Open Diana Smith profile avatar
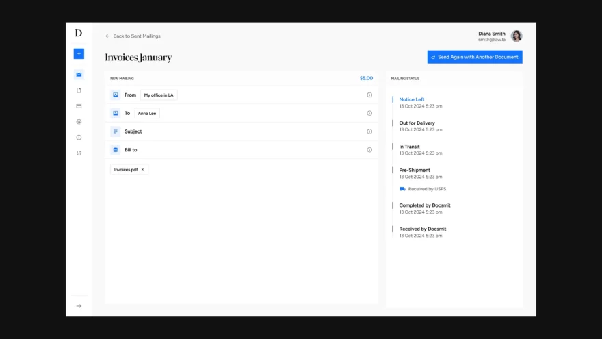The height and width of the screenshot is (339, 602). pos(516,36)
